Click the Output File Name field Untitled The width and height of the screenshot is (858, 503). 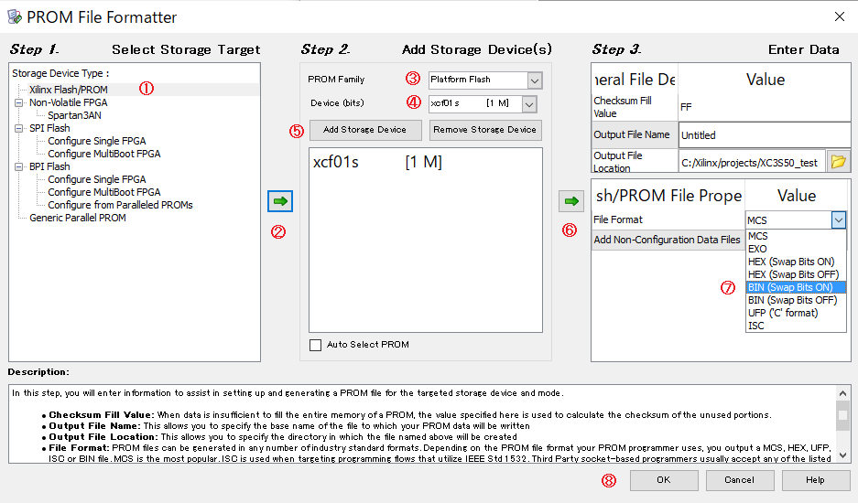(x=765, y=135)
